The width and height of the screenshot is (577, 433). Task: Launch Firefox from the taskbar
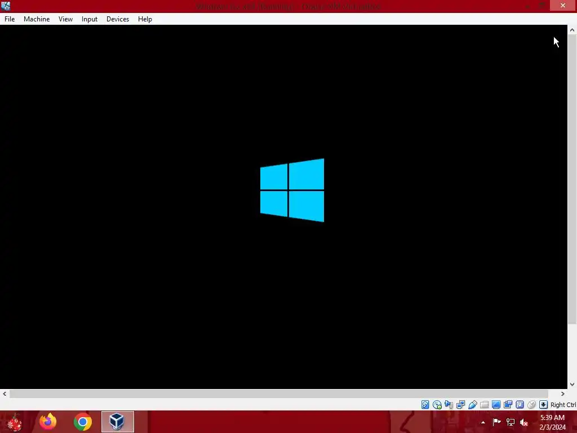point(48,422)
